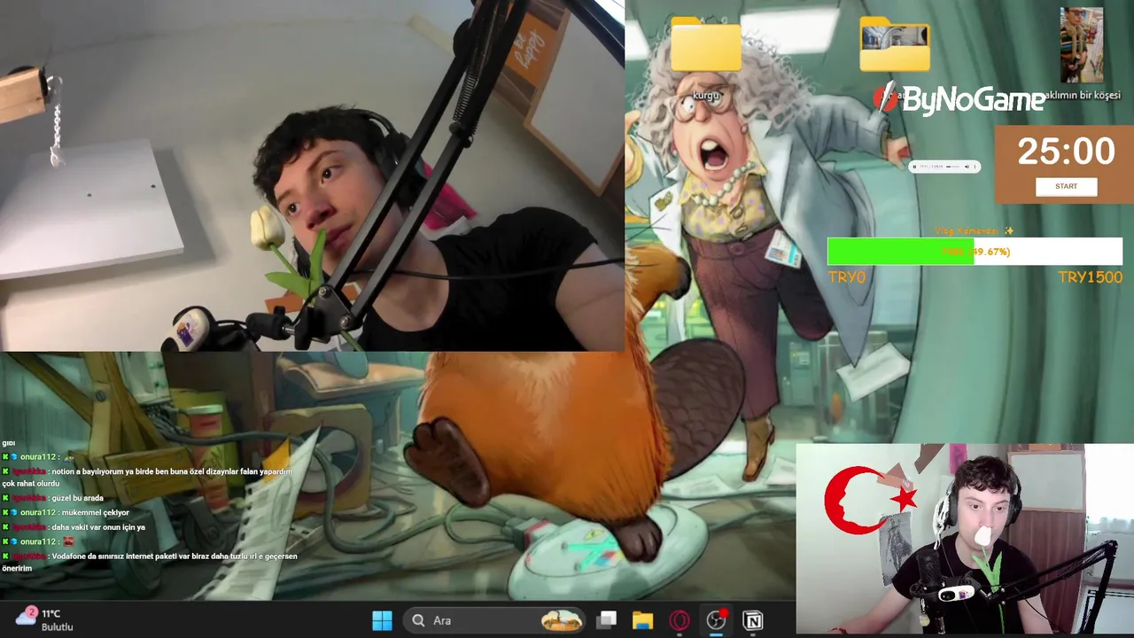
Task: Open the search highlight bird illustration
Action: pyautogui.click(x=562, y=620)
